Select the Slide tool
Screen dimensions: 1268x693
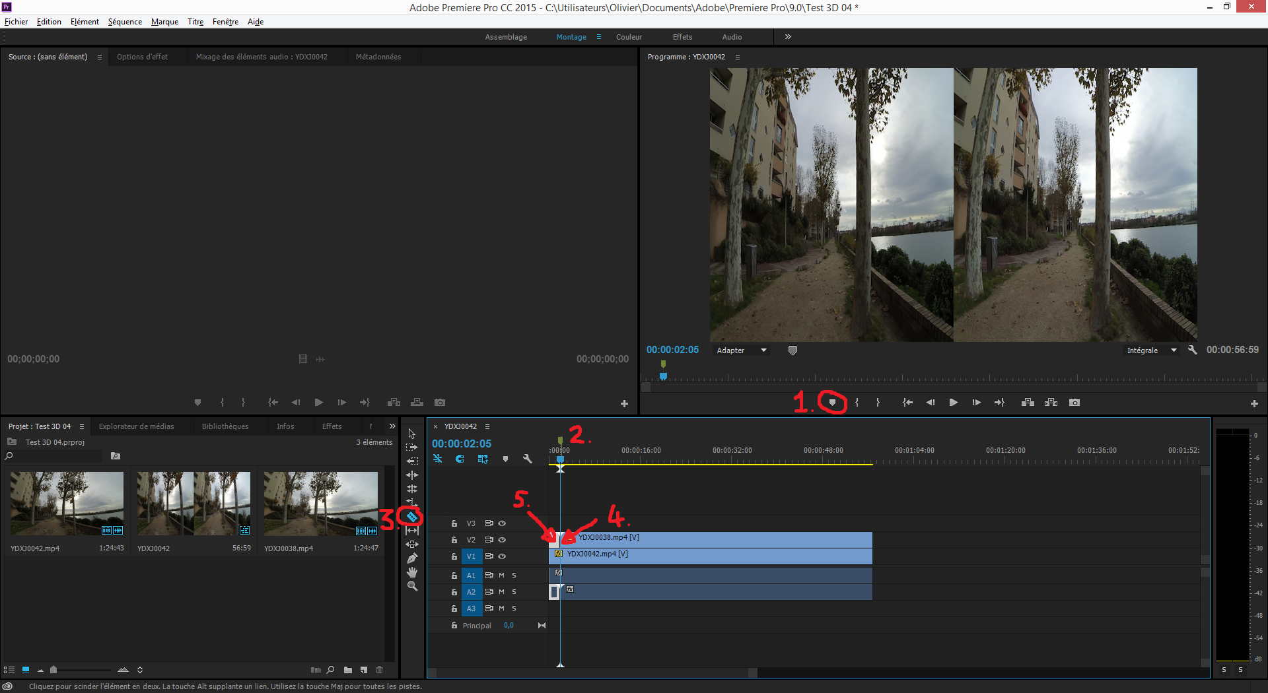411,544
